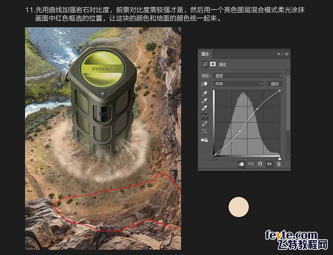The width and height of the screenshot is (333, 255).
Task: Click the black input slider triangle
Action: (x=215, y=158)
